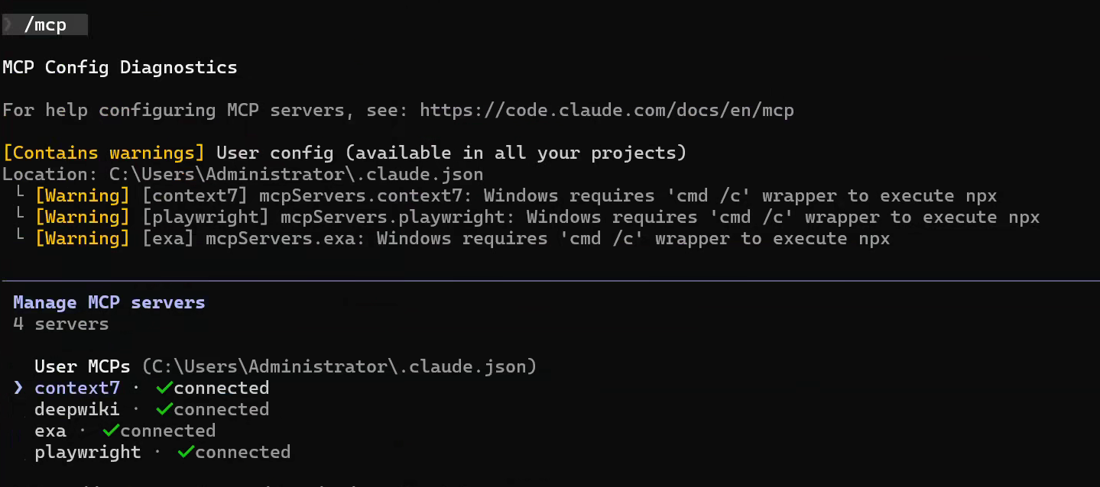Viewport: 1100px width, 487px height.
Task: Select the context7 entry in the server list
Action: (x=76, y=388)
